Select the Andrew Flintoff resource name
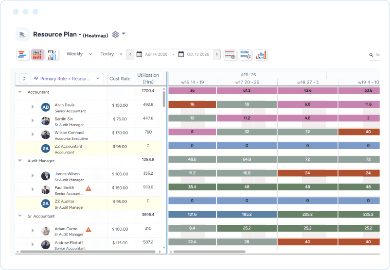 point(69,242)
